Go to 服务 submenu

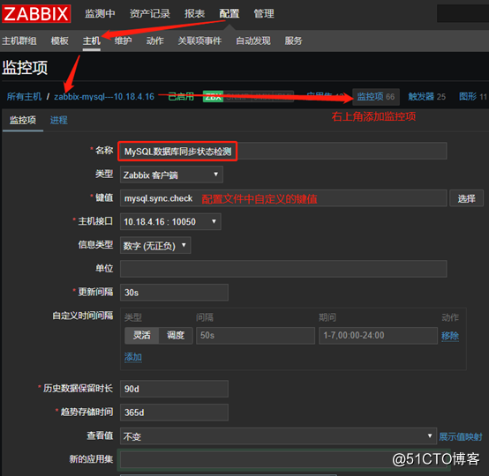click(x=293, y=41)
